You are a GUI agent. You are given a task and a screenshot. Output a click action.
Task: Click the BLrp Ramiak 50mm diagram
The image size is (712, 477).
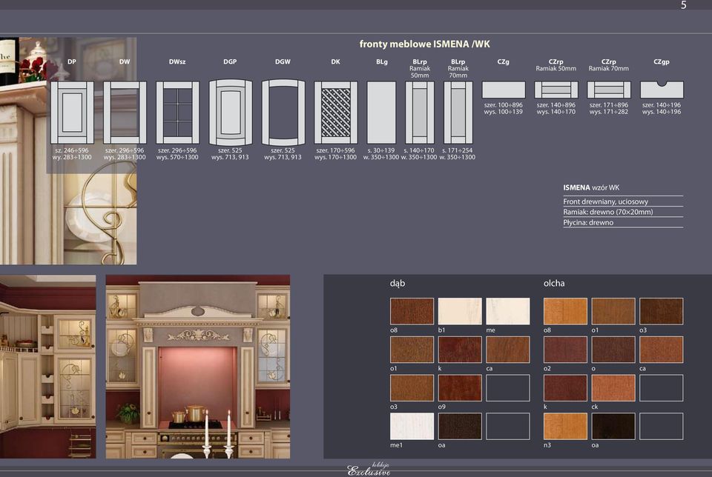(420, 113)
